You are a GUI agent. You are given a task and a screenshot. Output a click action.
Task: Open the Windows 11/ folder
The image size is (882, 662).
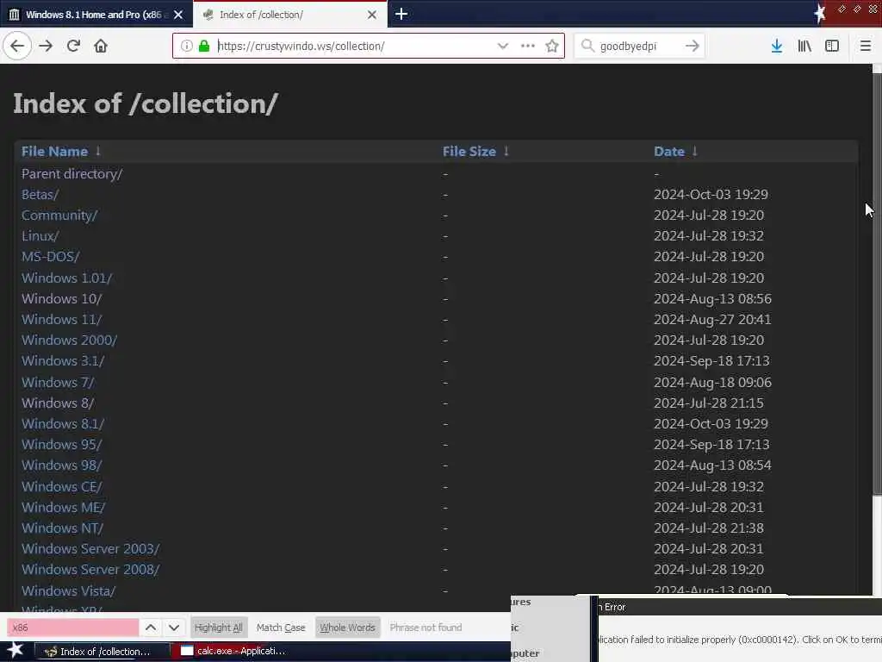(x=62, y=320)
